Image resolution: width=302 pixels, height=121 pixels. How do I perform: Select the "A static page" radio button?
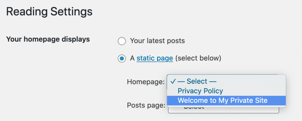point(122,59)
